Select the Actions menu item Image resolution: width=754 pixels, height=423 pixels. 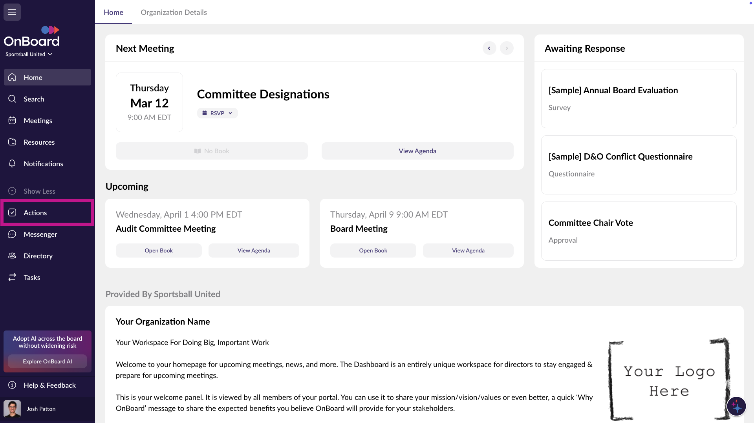pyautogui.click(x=35, y=213)
